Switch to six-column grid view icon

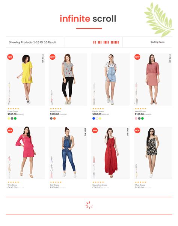point(115,42)
